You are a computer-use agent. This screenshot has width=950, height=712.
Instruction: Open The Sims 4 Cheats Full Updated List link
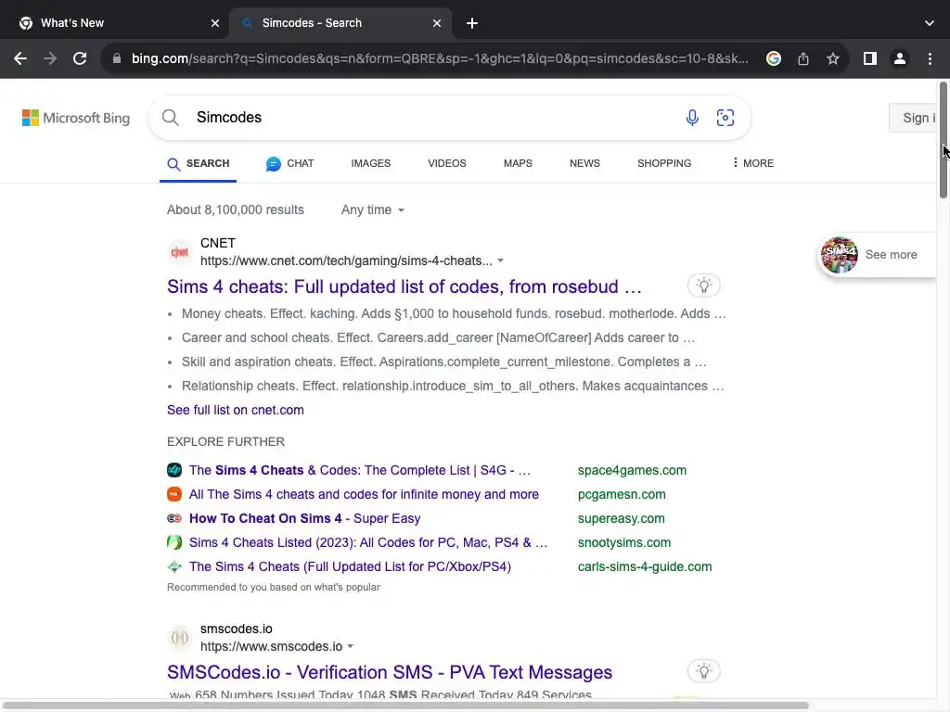tap(350, 566)
